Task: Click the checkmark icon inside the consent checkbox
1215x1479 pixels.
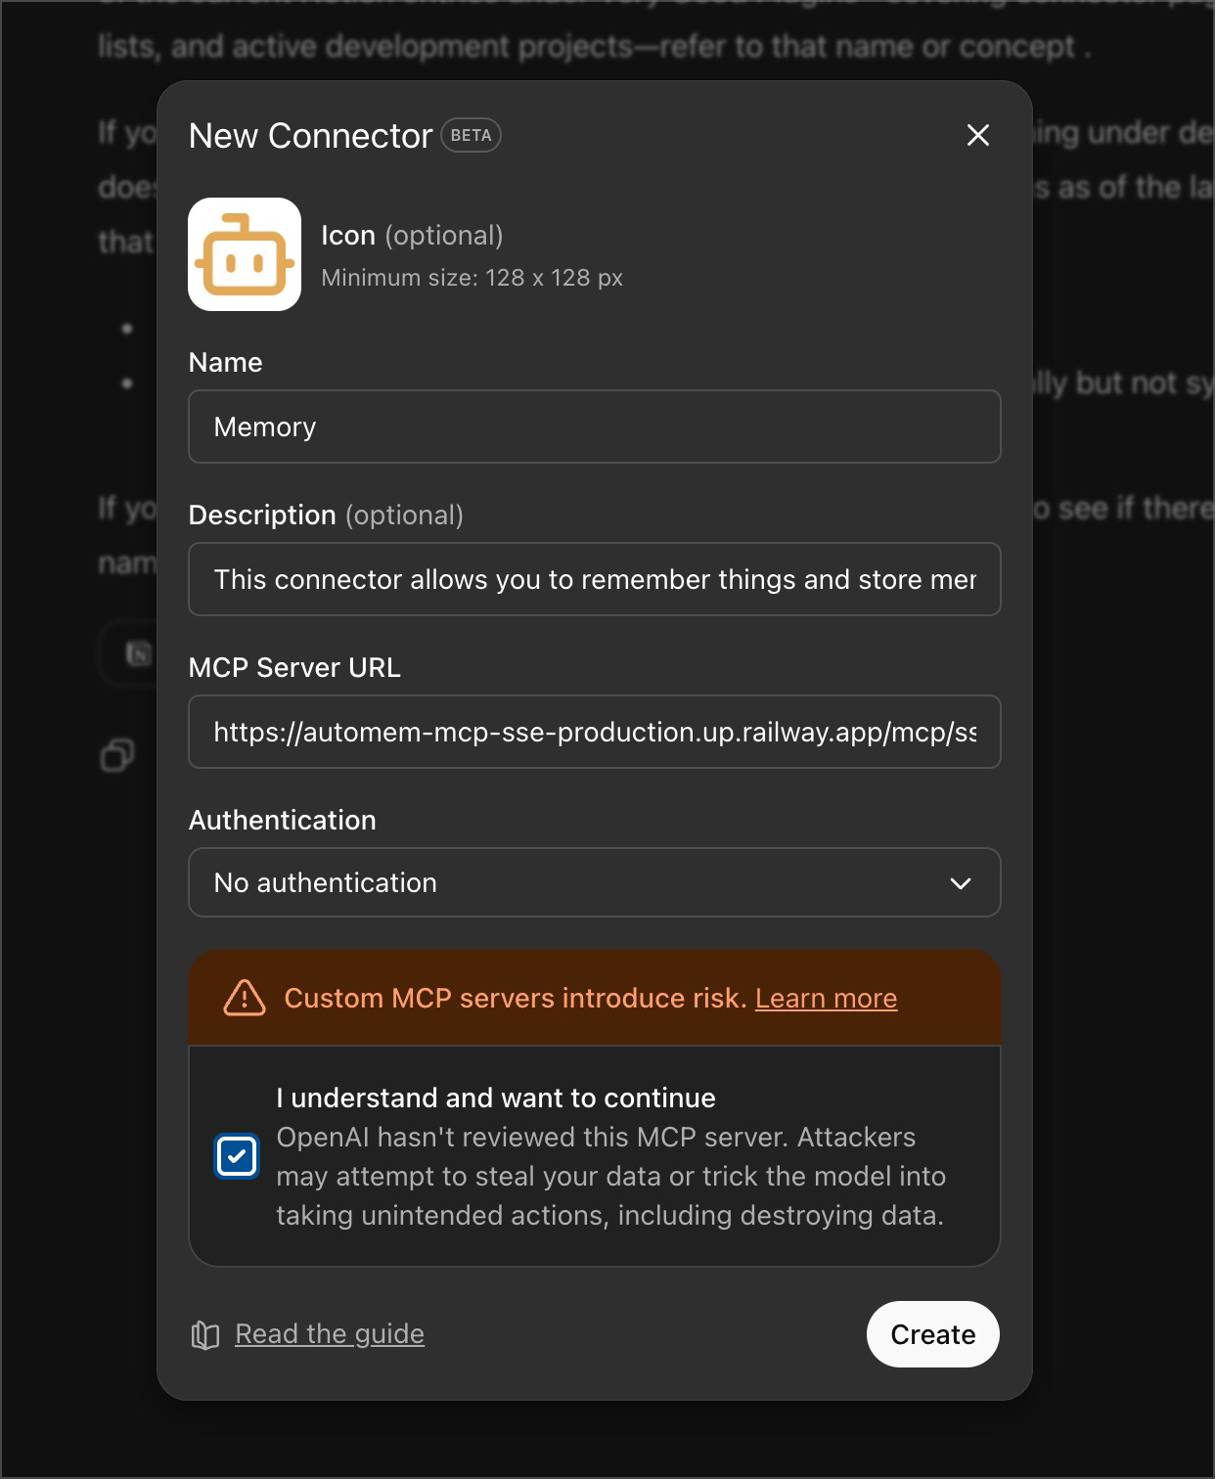Action: tap(236, 1156)
